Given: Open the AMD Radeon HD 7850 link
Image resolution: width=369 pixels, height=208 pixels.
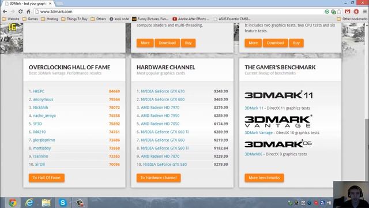Looking at the screenshot, I should tap(160, 124).
